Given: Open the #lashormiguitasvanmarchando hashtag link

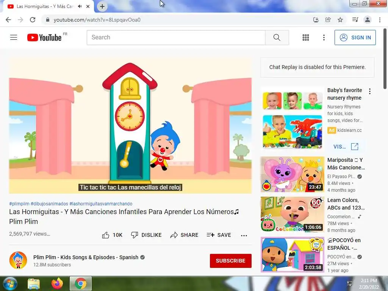Looking at the screenshot, I should 101,203.
